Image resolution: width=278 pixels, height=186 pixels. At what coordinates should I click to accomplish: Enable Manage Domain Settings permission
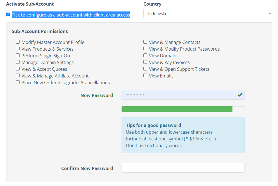click(18, 62)
